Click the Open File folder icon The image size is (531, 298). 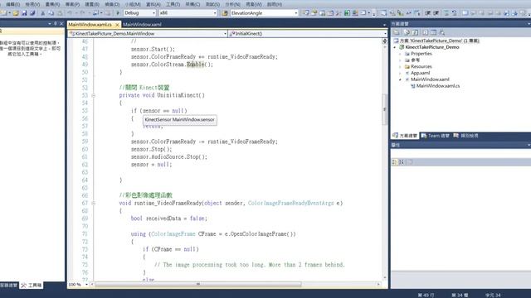[x=16, y=13]
